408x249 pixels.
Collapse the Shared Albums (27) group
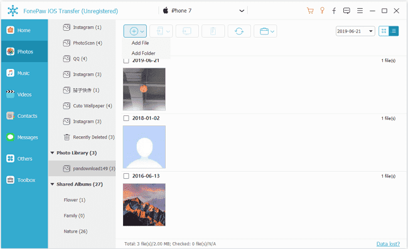click(52, 184)
